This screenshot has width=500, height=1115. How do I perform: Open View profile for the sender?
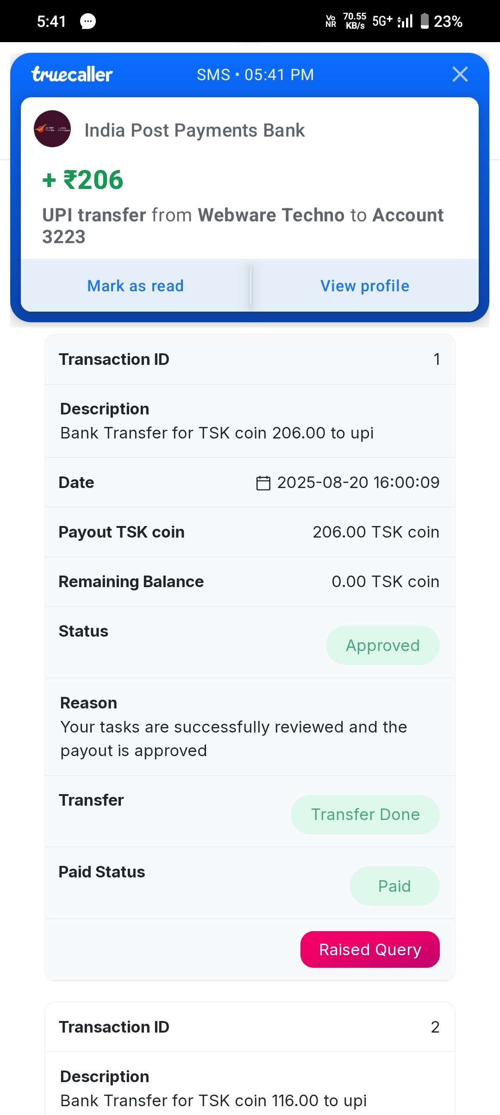point(365,286)
